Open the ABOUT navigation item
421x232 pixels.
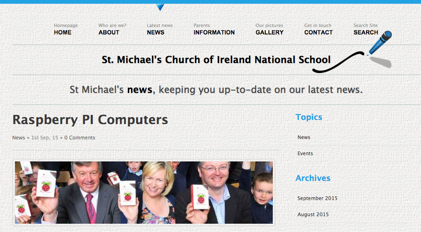click(112, 29)
